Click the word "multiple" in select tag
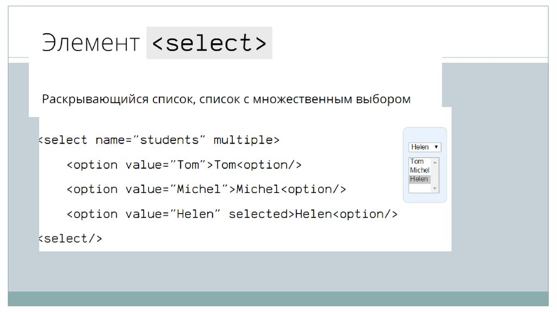Image resolution: width=557 pixels, height=312 pixels. (x=243, y=140)
